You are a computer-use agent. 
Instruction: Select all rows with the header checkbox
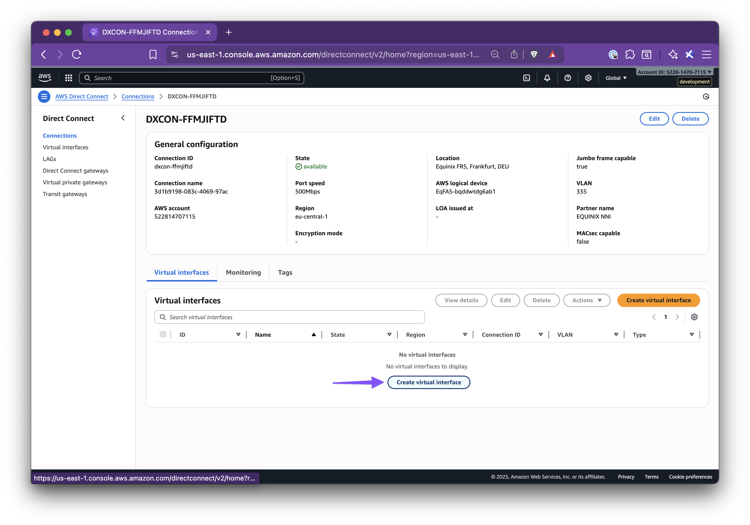[163, 334]
